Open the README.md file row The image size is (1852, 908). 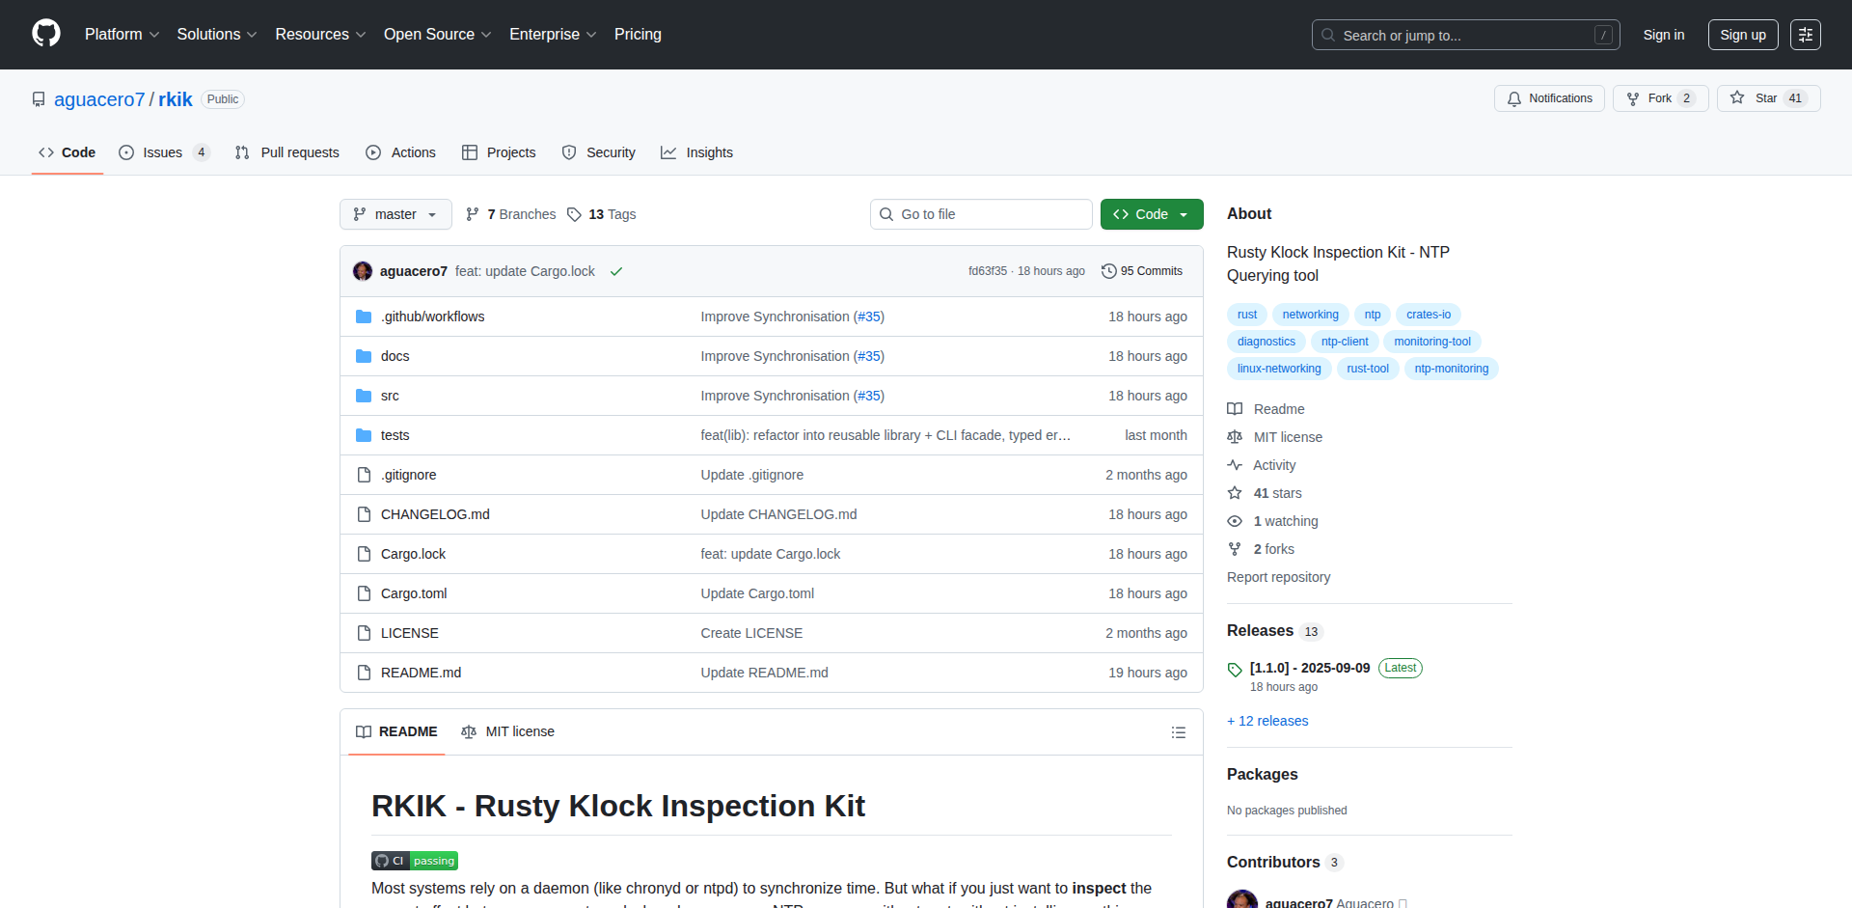772,673
